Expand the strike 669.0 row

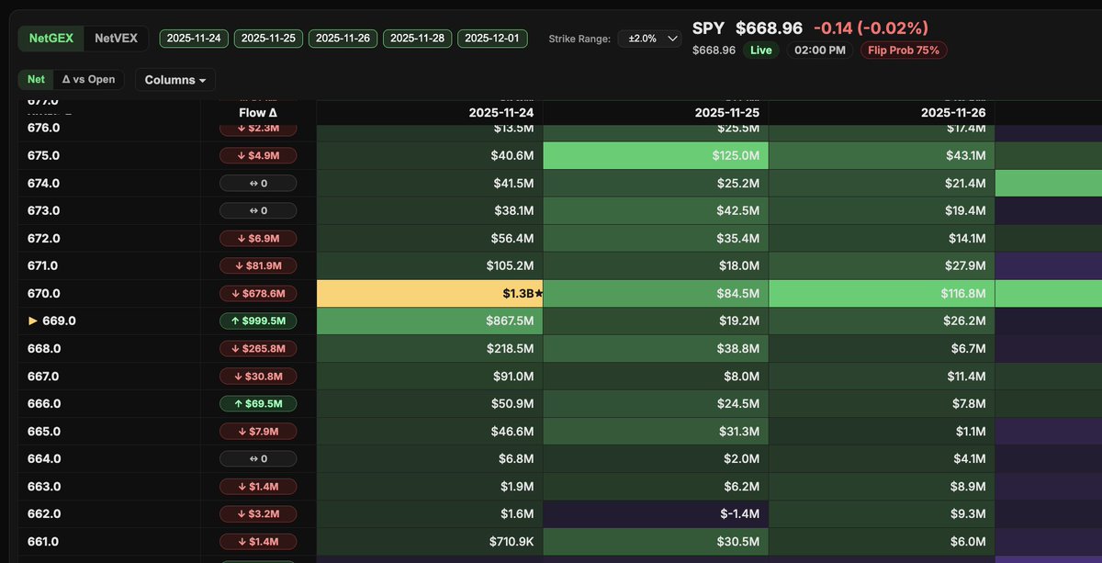click(34, 321)
